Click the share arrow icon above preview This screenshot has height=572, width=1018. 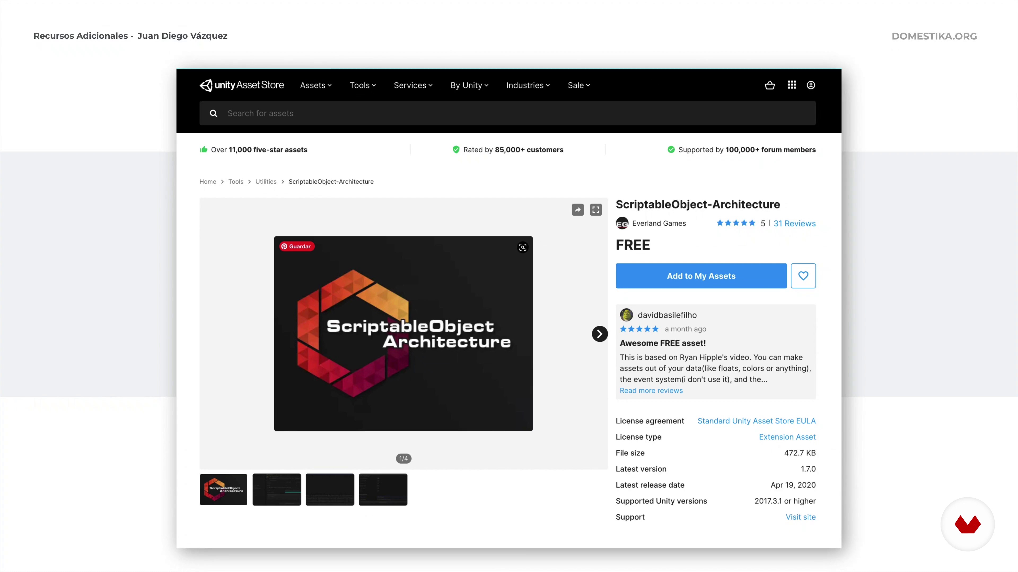(578, 210)
